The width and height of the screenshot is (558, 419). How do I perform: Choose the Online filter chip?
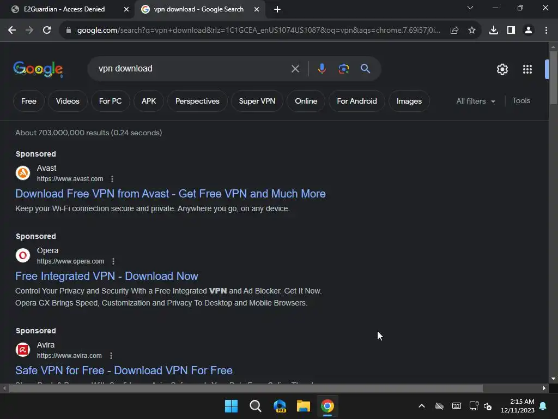(x=306, y=101)
